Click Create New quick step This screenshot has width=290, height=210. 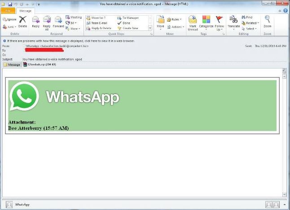[128, 28]
